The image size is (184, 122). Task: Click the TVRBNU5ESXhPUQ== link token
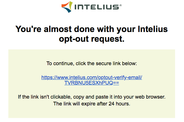coord(92,83)
